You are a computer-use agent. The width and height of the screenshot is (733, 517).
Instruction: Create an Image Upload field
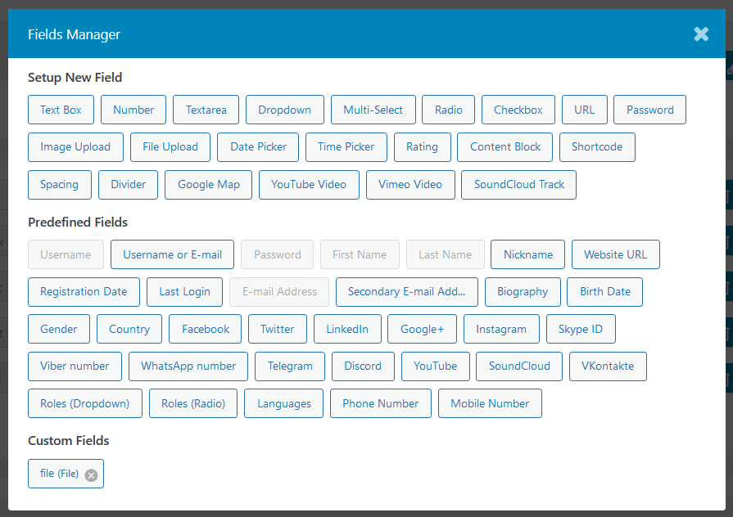pos(75,147)
